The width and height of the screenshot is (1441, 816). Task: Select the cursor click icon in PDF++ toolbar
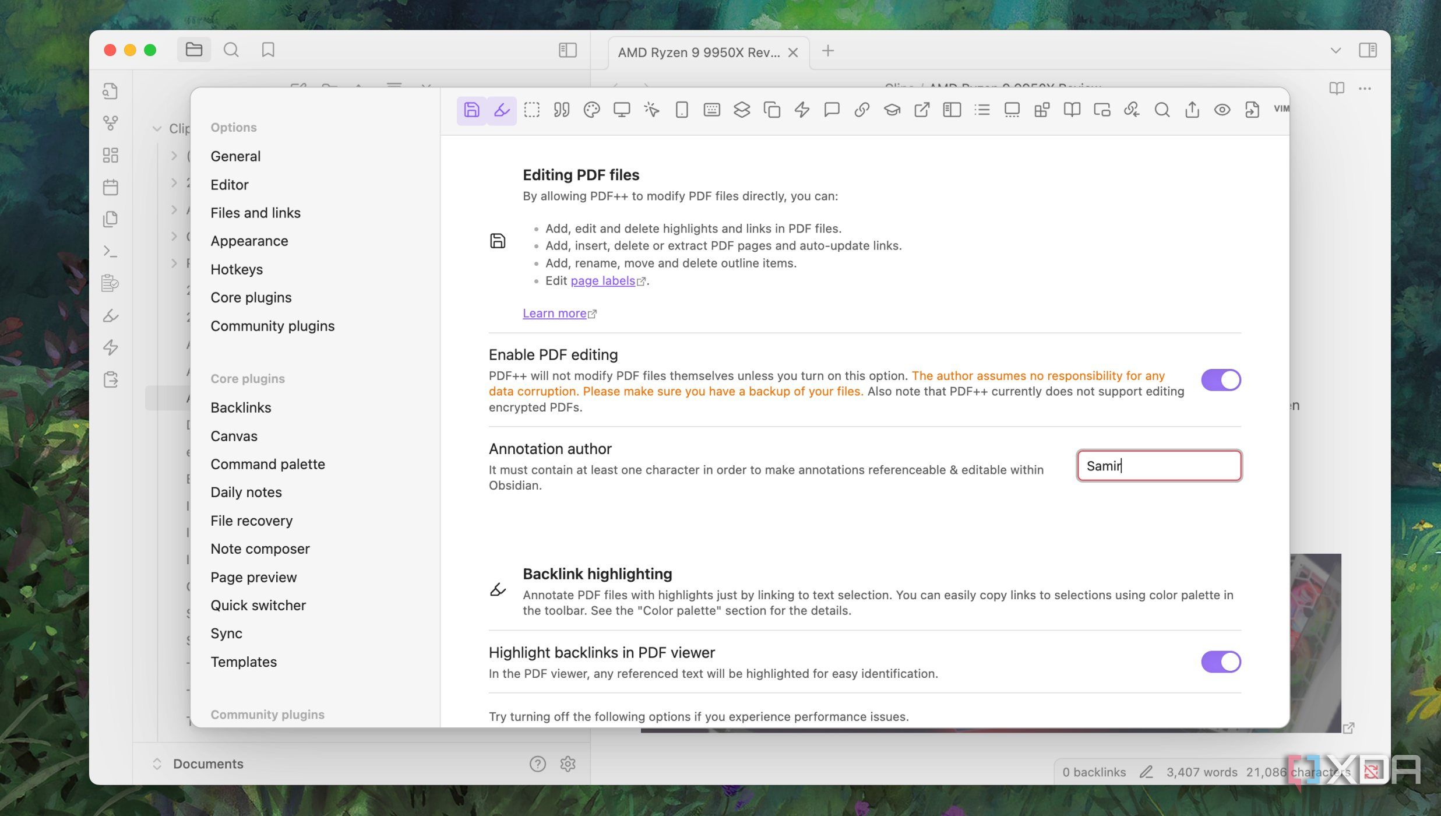tap(651, 110)
